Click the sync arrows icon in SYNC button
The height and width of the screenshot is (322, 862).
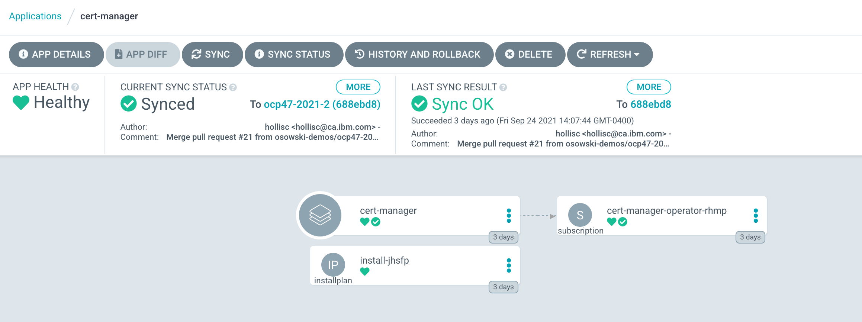tap(196, 54)
